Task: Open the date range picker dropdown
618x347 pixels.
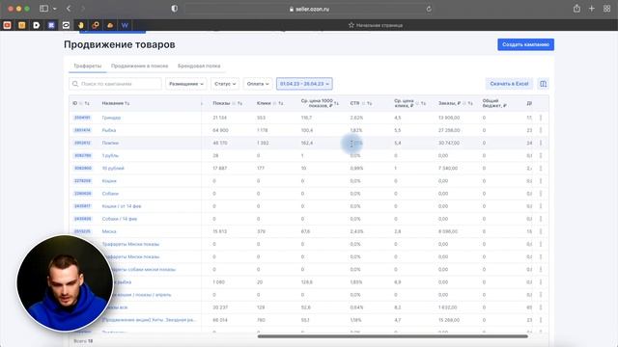Action: pos(304,84)
